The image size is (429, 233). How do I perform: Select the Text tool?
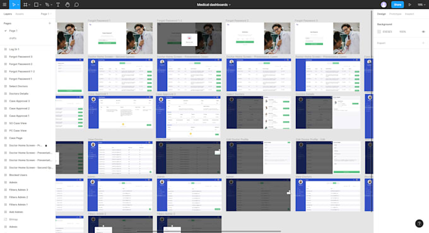tap(58, 4)
